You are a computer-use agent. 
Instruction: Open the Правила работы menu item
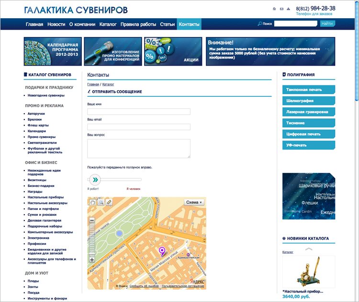[x=138, y=24]
